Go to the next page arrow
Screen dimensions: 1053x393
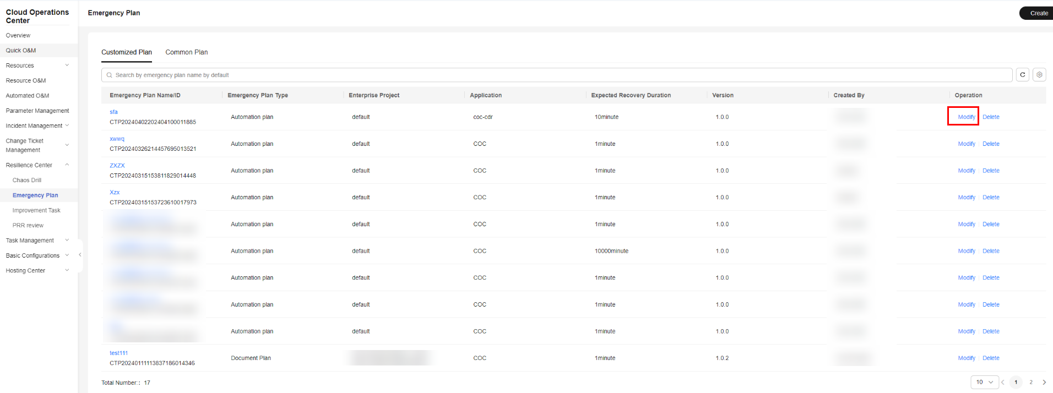[x=1044, y=382]
